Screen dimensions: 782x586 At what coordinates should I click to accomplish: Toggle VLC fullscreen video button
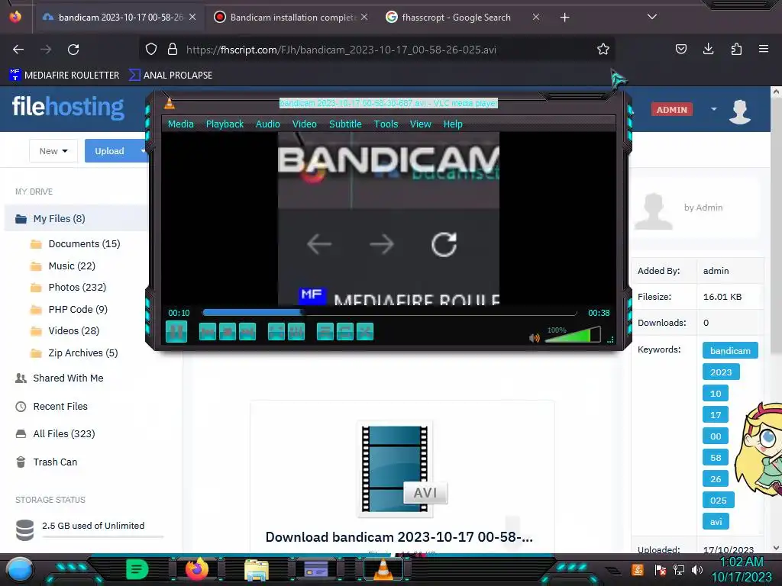point(276,332)
